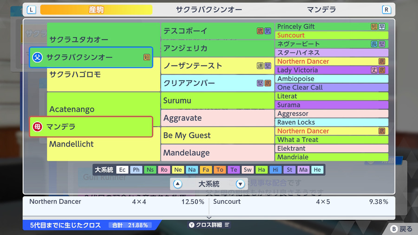This screenshot has height=235, width=418.
Task: Click the R shoulder button icon
Action: (x=386, y=10)
